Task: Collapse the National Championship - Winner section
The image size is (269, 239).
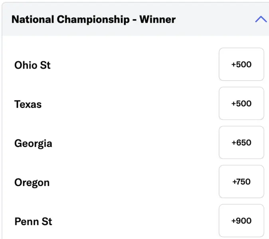Action: [261, 19]
